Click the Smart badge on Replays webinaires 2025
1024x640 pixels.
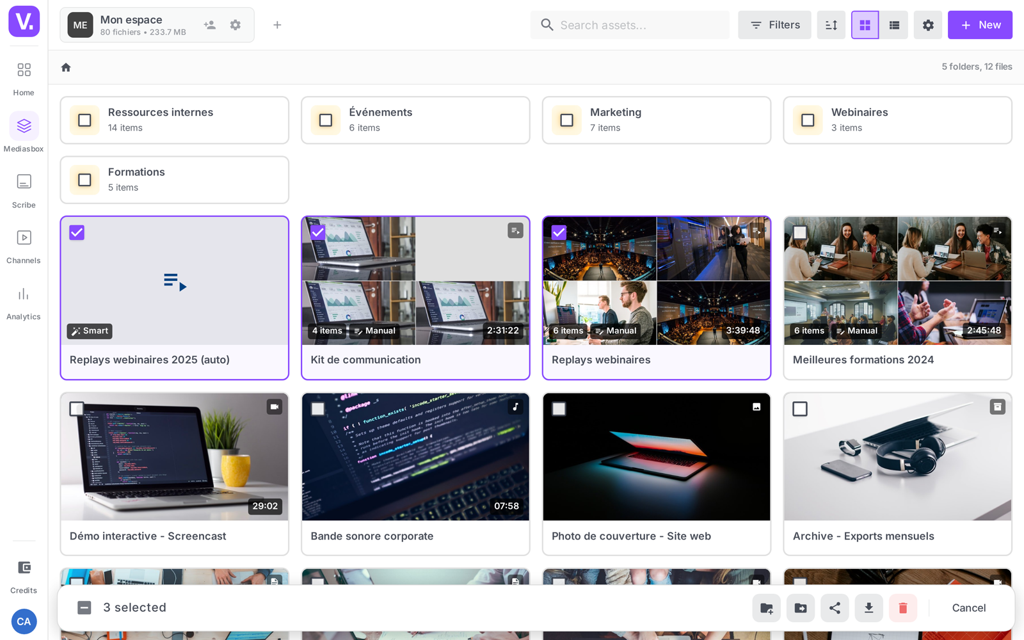(x=90, y=331)
